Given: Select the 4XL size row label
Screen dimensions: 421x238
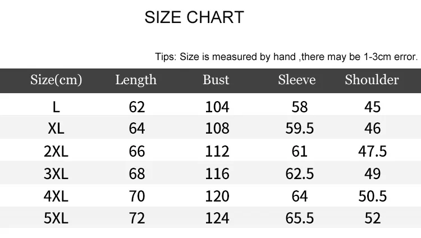Looking at the screenshot, I should tap(56, 196).
